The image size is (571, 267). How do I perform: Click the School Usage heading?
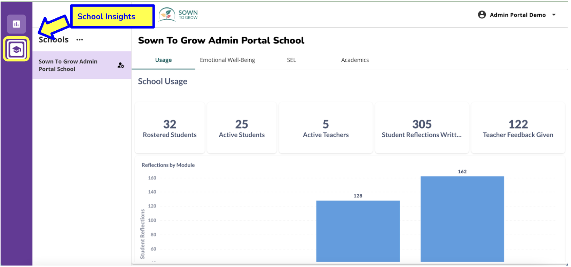(x=163, y=82)
